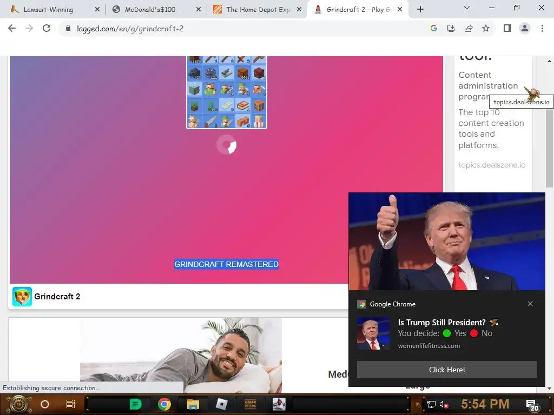Viewport: 554px width, 415px height.
Task: Click the muted volume tray icon
Action: click(444, 404)
